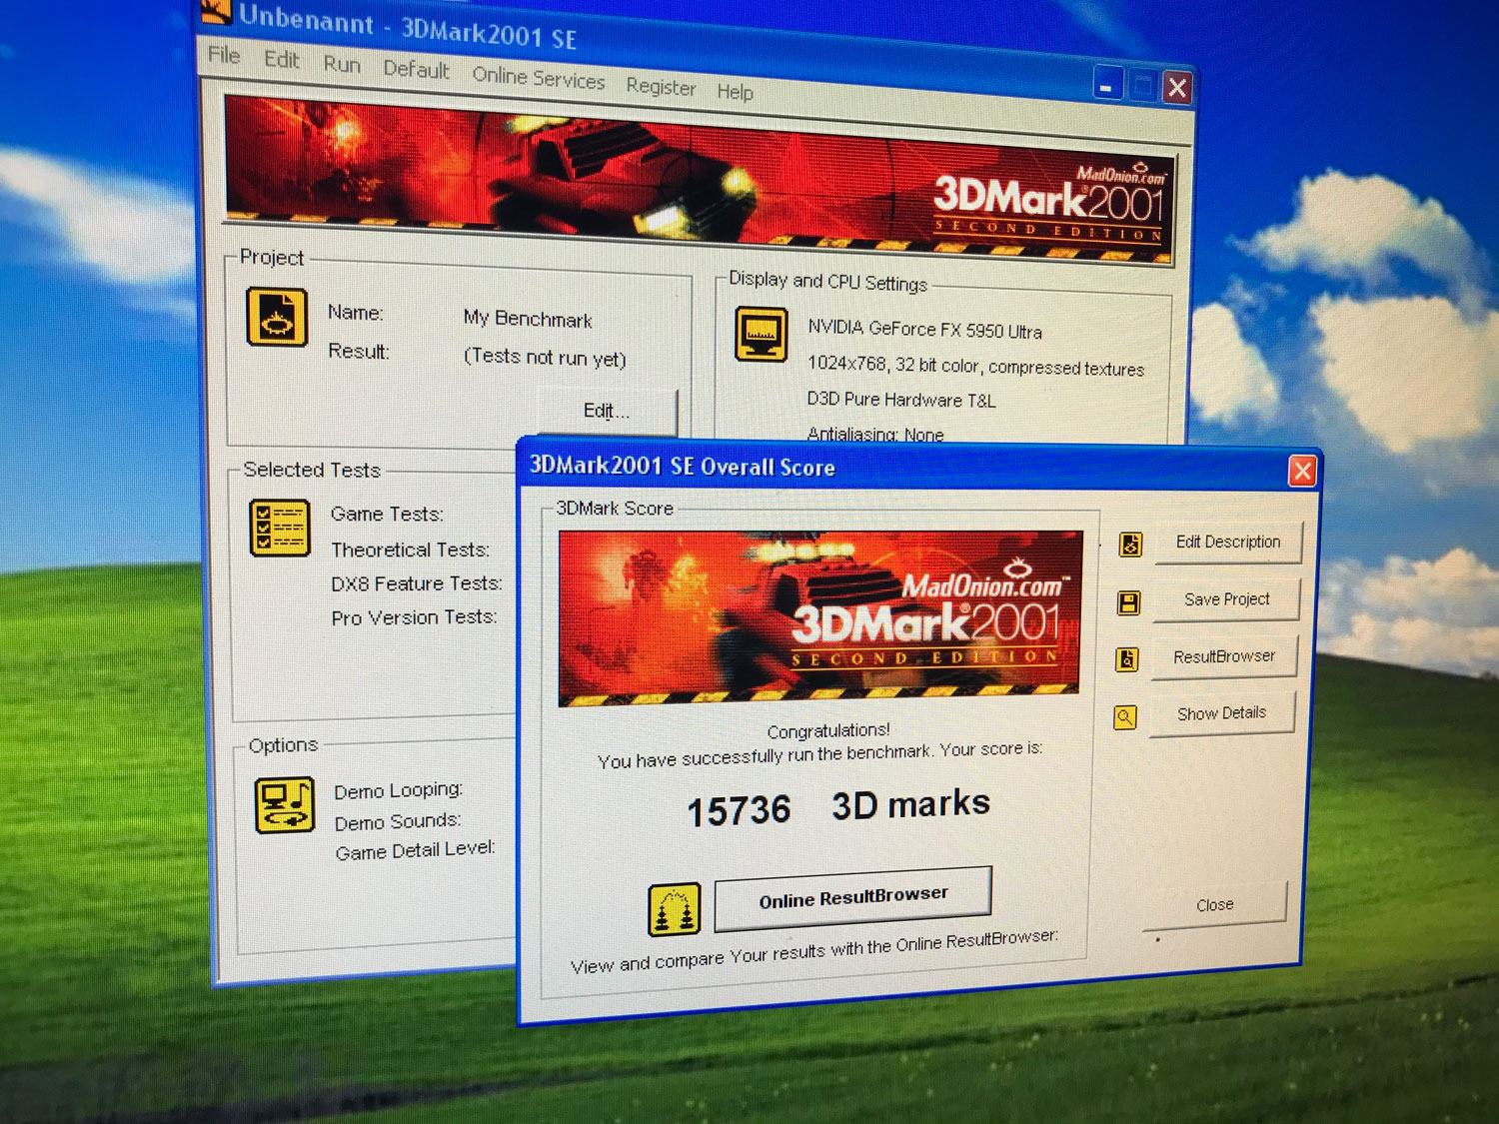
Task: Click the D3D Pure Hardware T&L text
Action: [901, 400]
